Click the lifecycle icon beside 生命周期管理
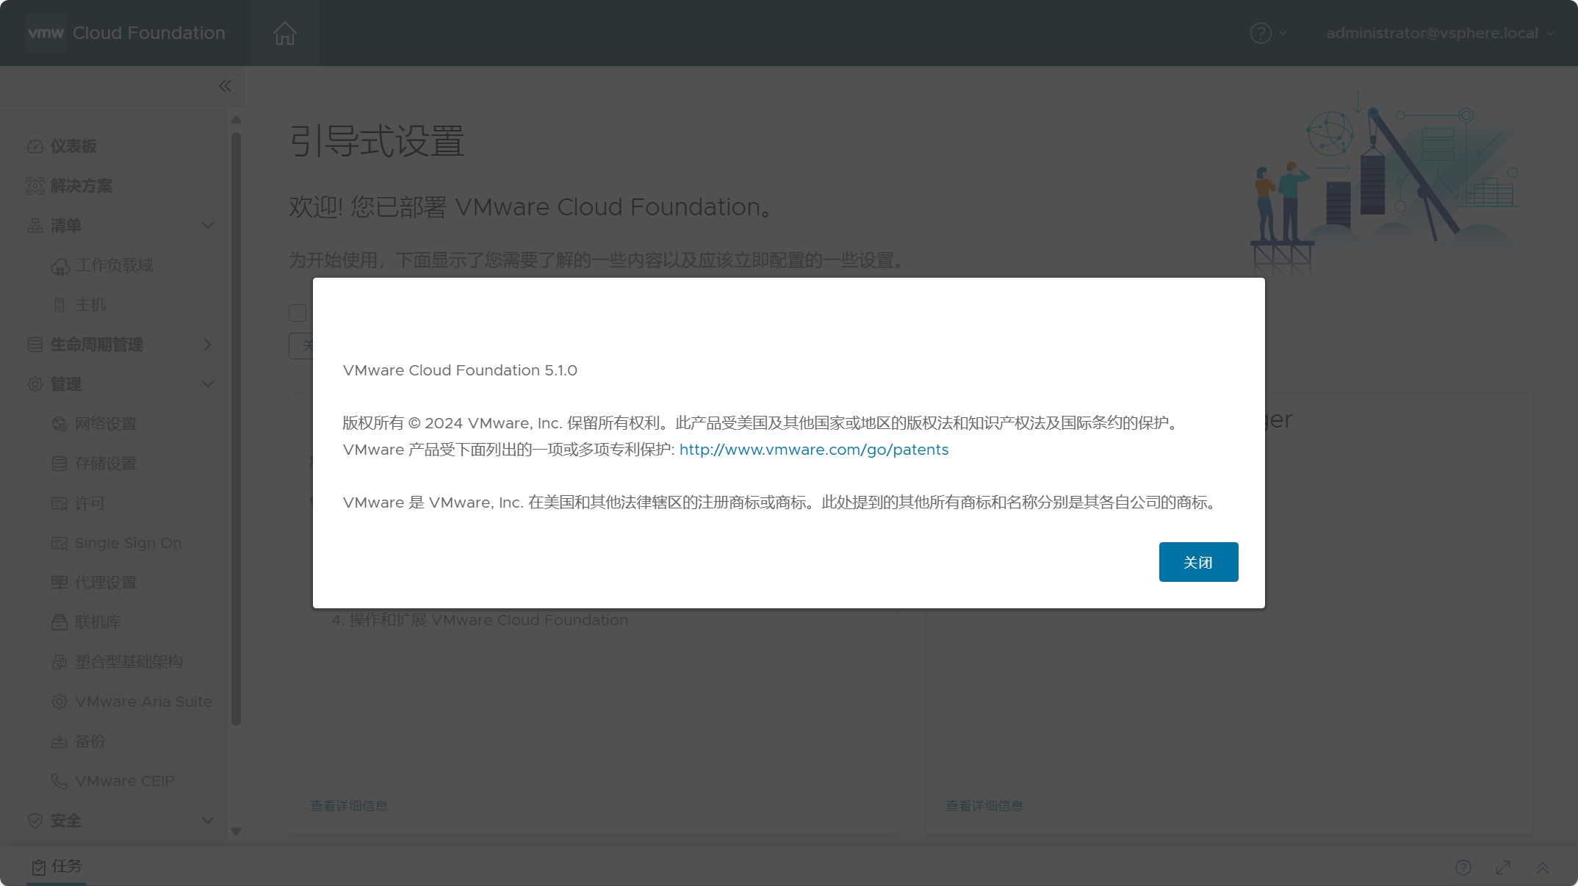 (35, 345)
